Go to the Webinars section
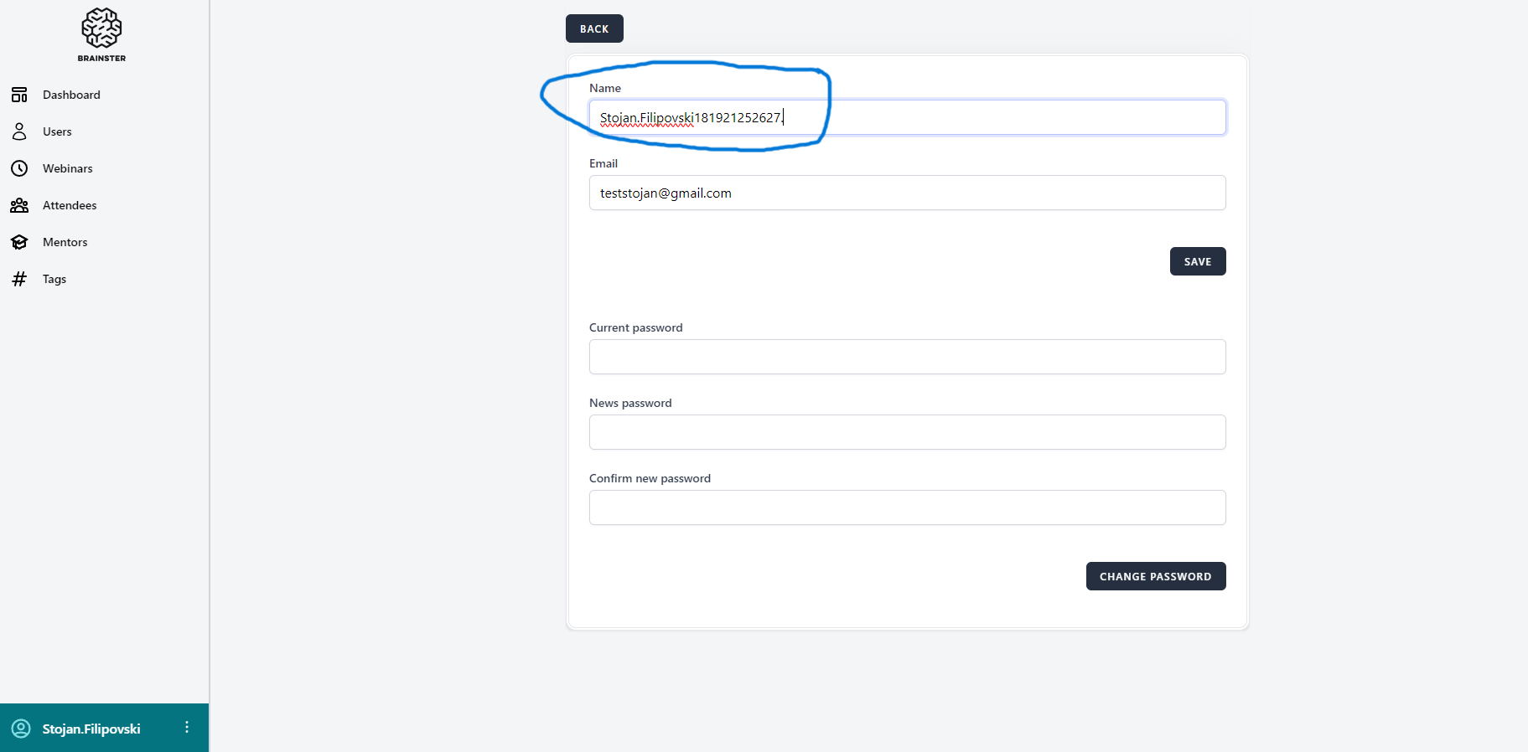This screenshot has width=1528, height=752. pos(68,168)
